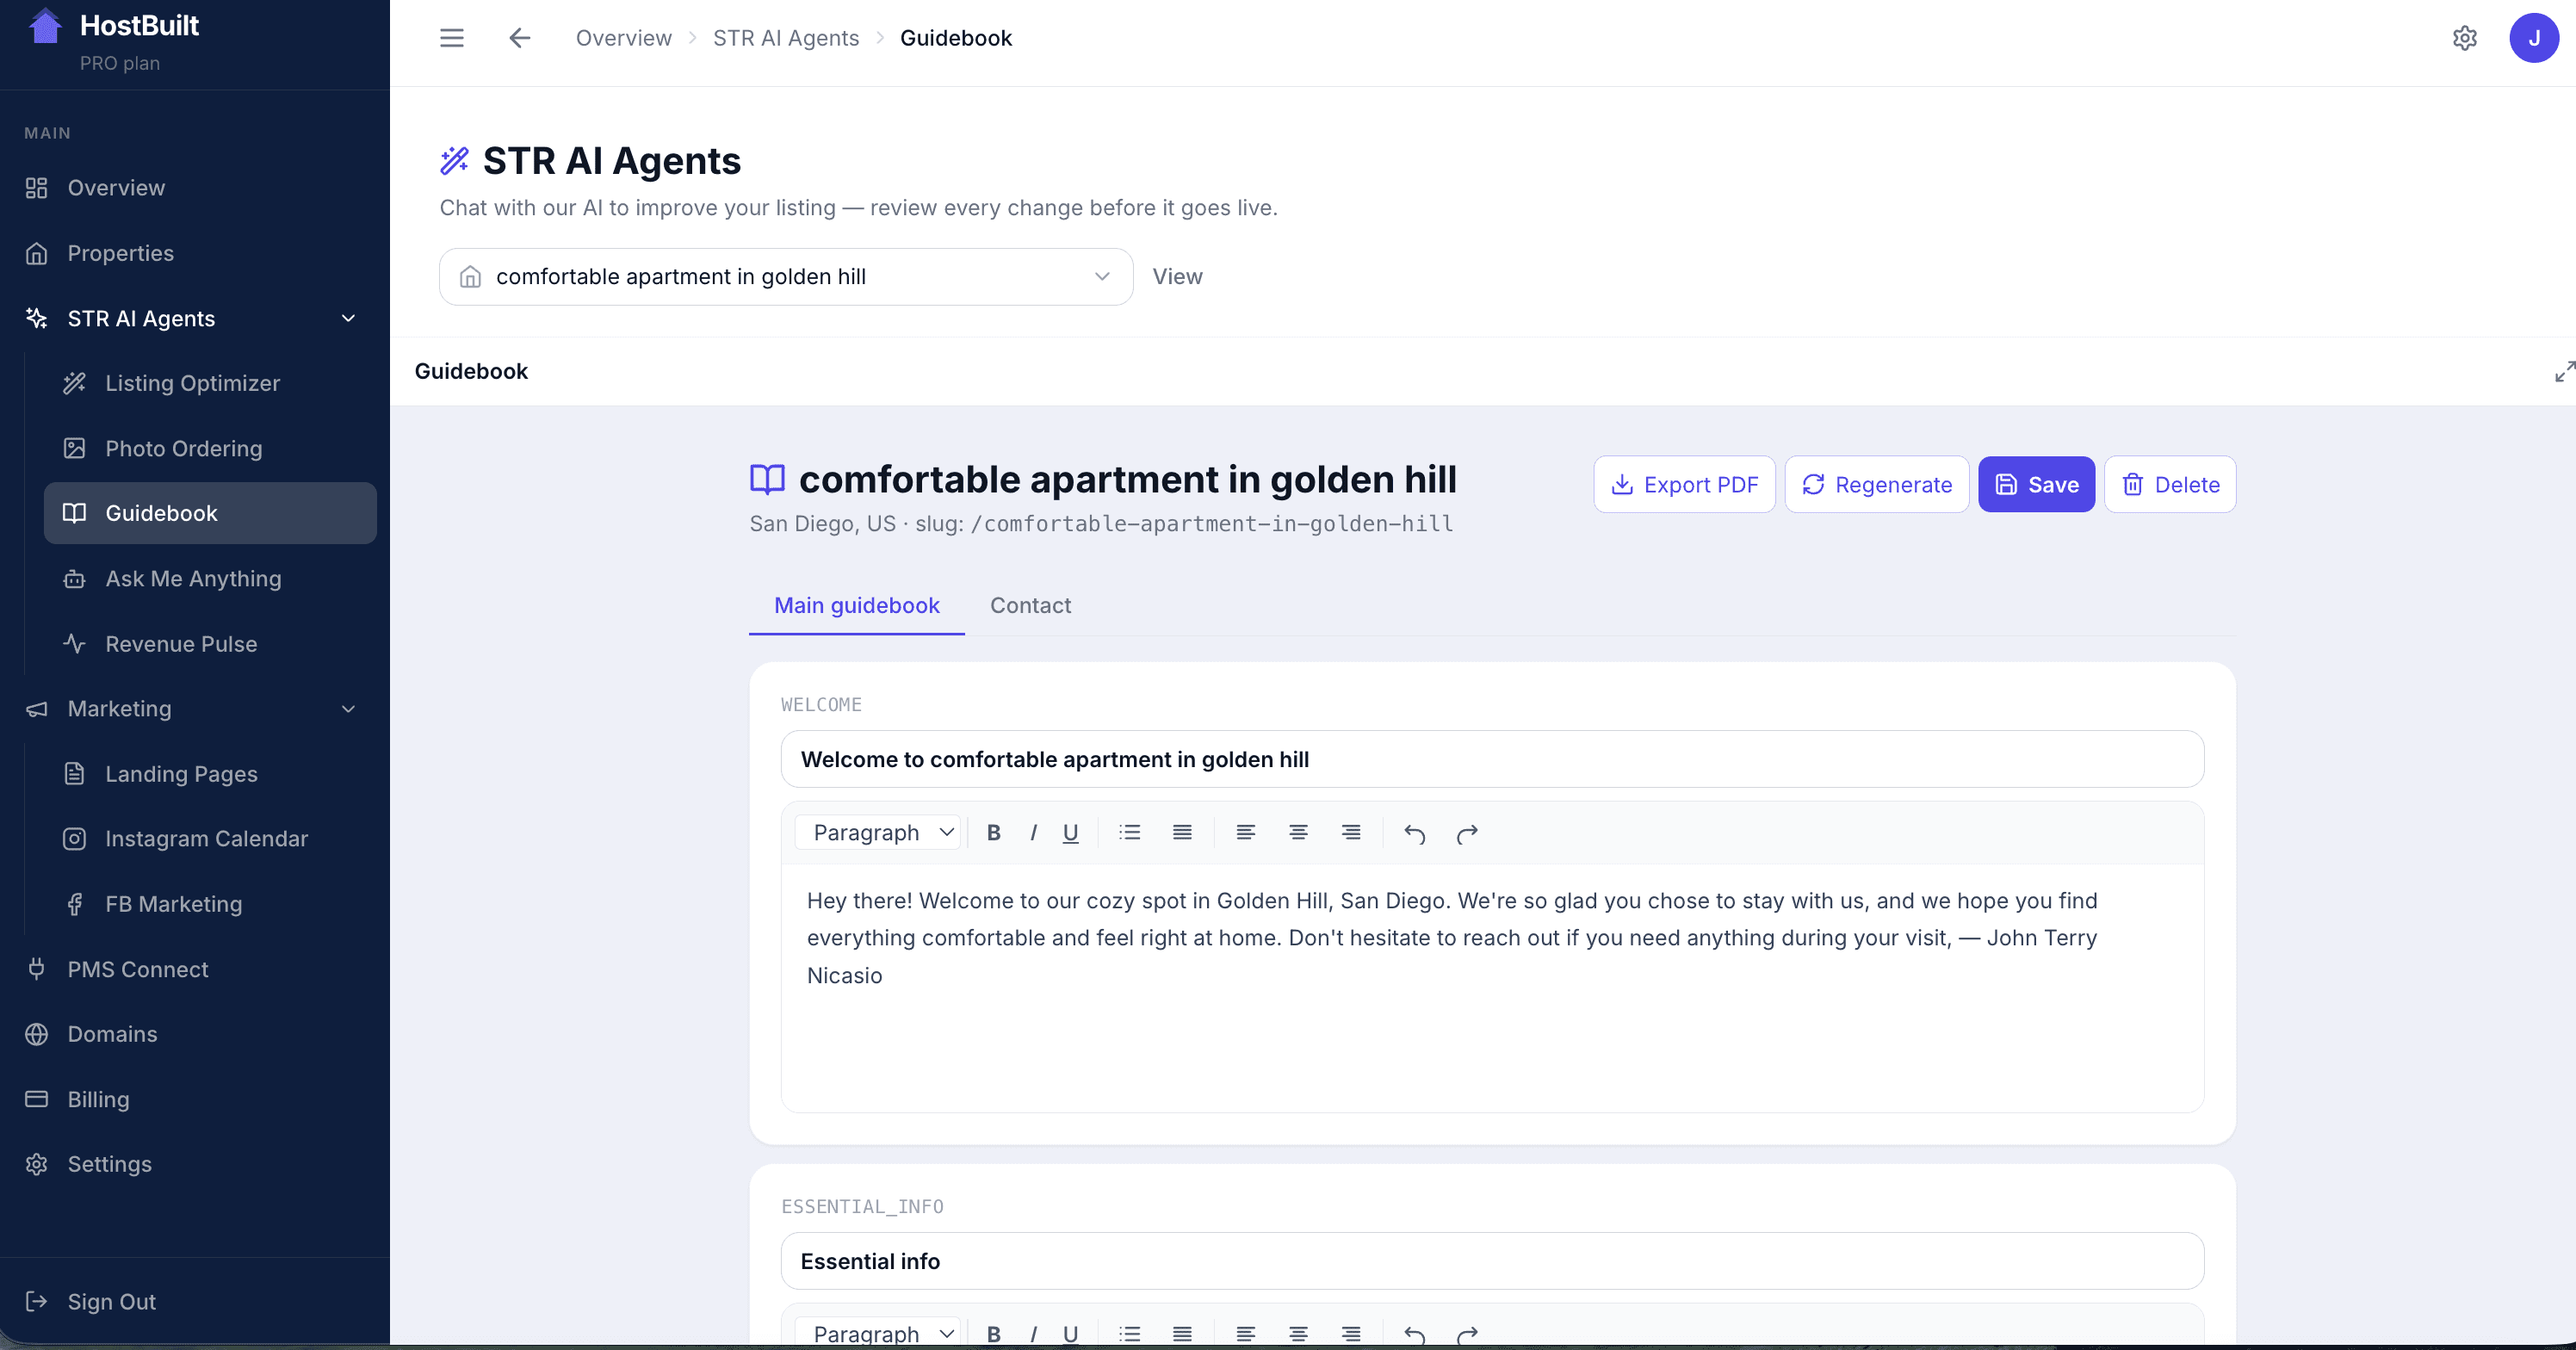
Task: Save the guidebook
Action: [2036, 484]
